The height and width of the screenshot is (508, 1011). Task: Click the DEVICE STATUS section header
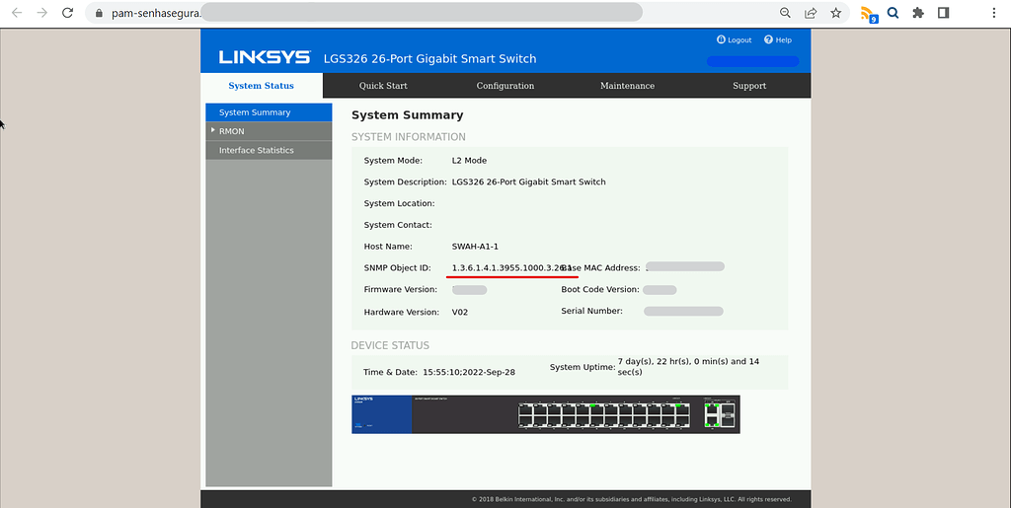click(x=390, y=346)
